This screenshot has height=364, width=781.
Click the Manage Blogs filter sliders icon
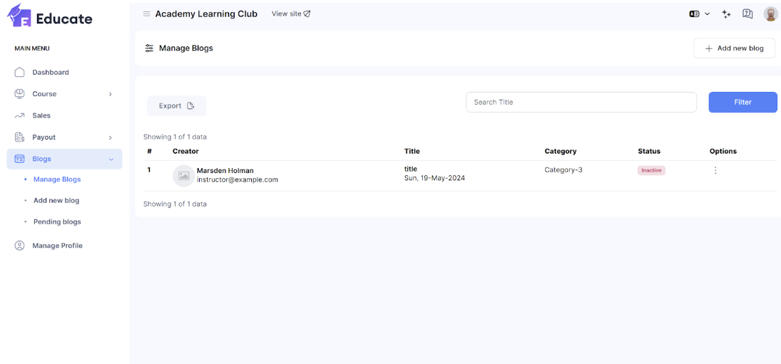pyautogui.click(x=149, y=48)
